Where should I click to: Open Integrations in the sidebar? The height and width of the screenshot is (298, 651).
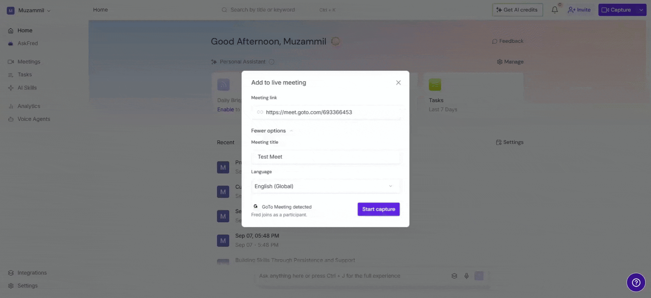coord(27,273)
